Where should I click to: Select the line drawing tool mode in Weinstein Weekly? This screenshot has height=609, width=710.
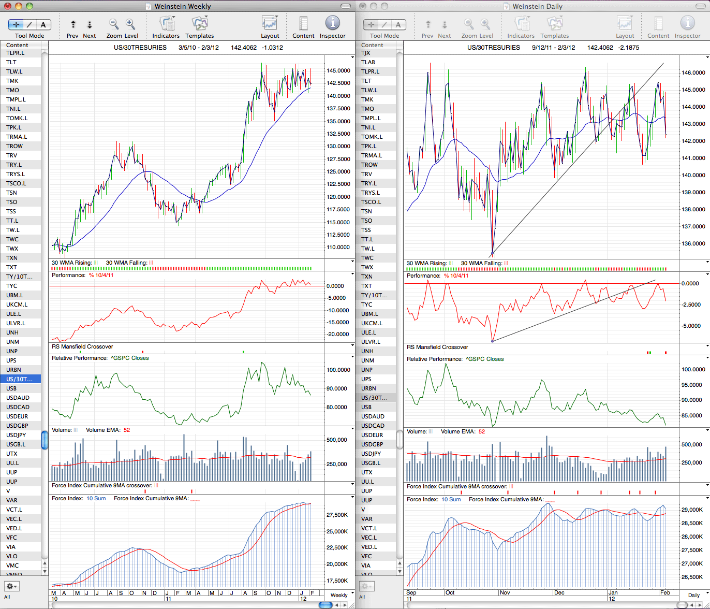pos(30,24)
